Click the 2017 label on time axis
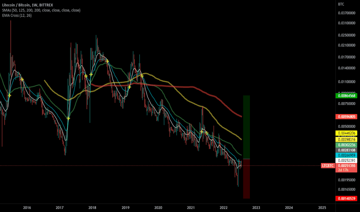The image size is (360, 212). (60, 208)
